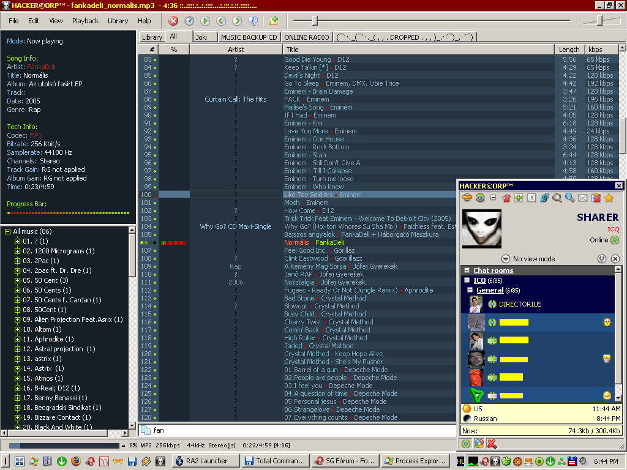
Task: Click the green plus add-contact icon
Action: [x=519, y=198]
